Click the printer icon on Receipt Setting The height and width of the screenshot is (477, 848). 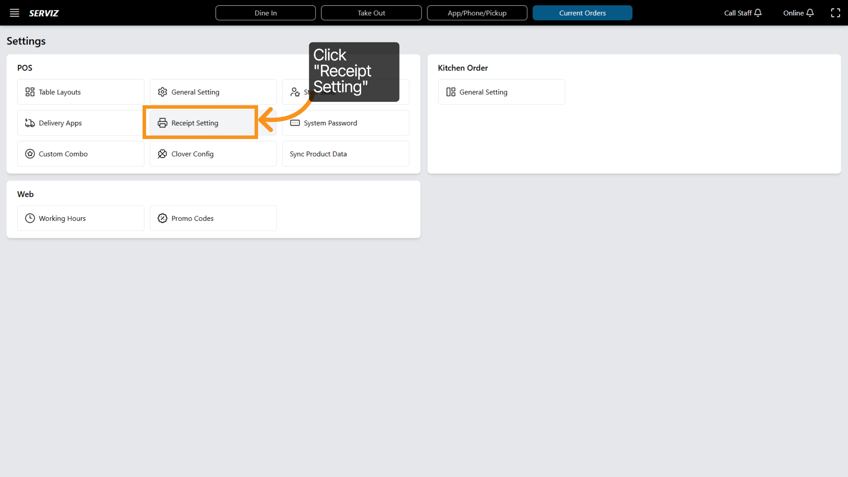coord(163,123)
